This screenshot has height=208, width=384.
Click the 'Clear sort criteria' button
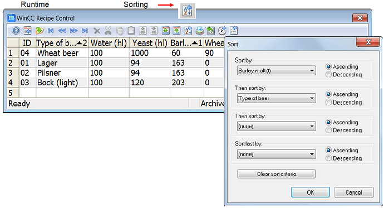276,174
